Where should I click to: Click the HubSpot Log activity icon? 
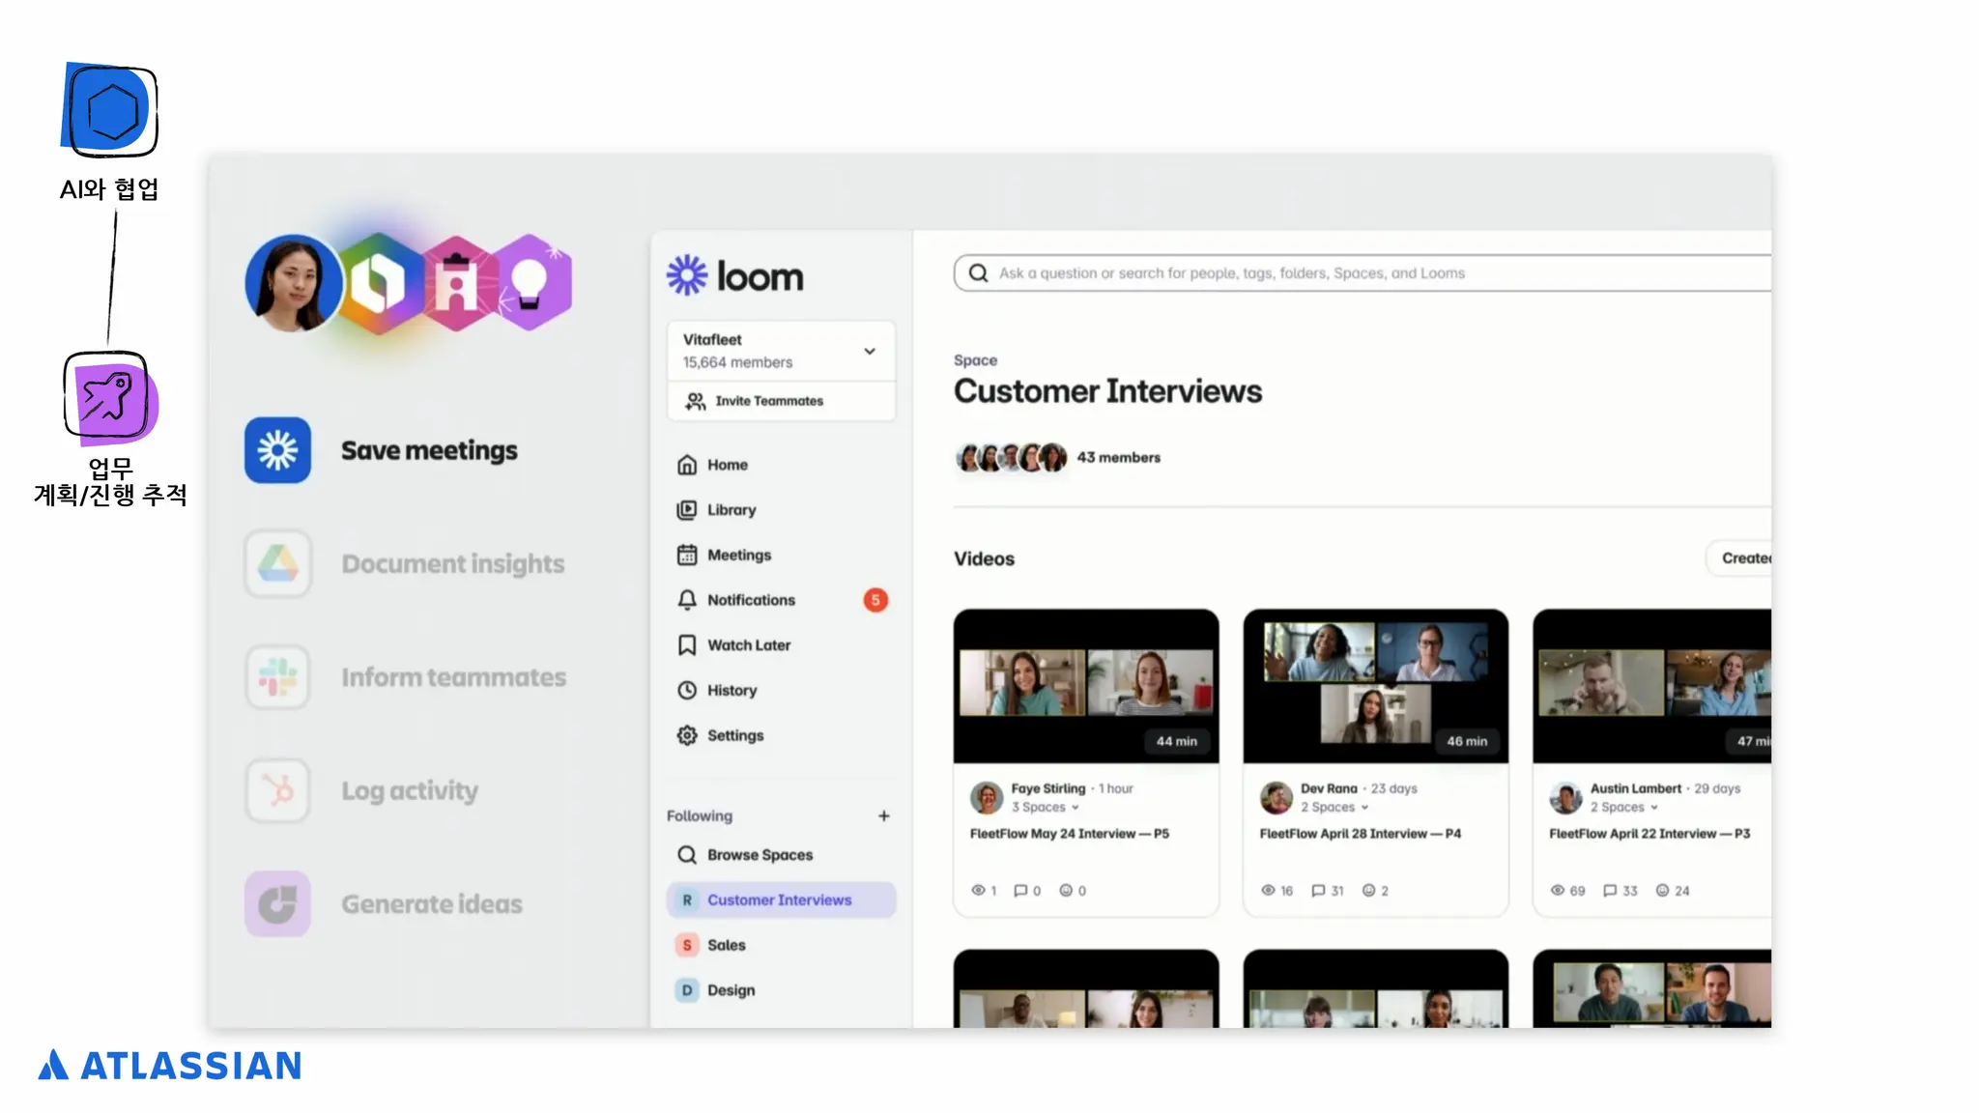click(277, 790)
